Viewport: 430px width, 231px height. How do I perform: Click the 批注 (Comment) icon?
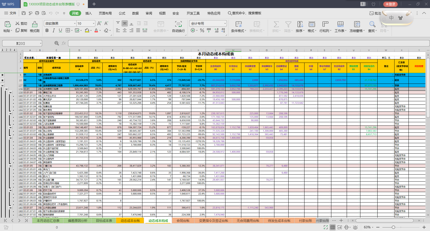[371, 13]
